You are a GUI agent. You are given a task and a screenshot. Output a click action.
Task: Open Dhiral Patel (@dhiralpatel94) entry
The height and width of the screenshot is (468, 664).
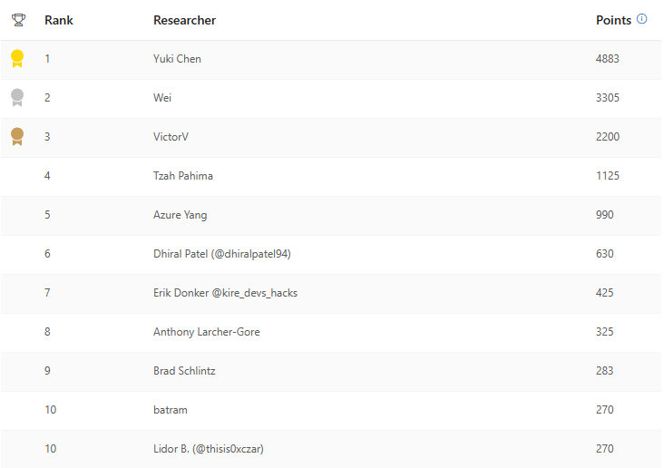coord(221,254)
